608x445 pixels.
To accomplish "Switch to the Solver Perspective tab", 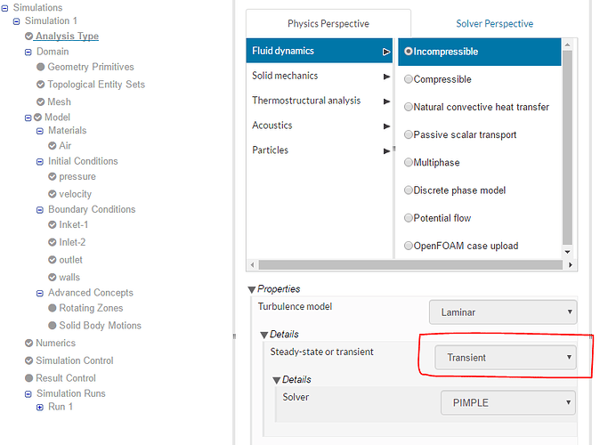I will pyautogui.click(x=494, y=24).
